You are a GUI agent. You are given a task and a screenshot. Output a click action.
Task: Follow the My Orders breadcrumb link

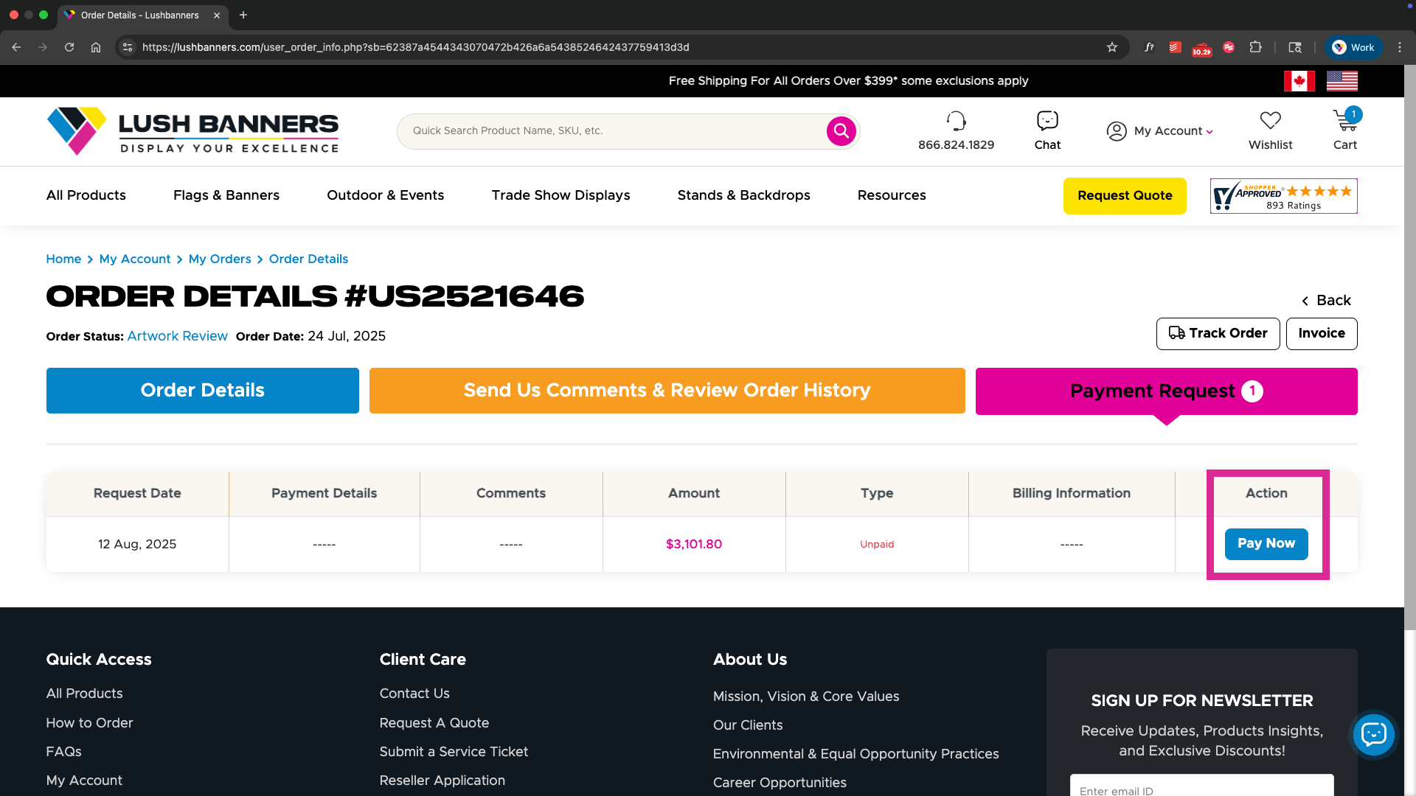220,259
